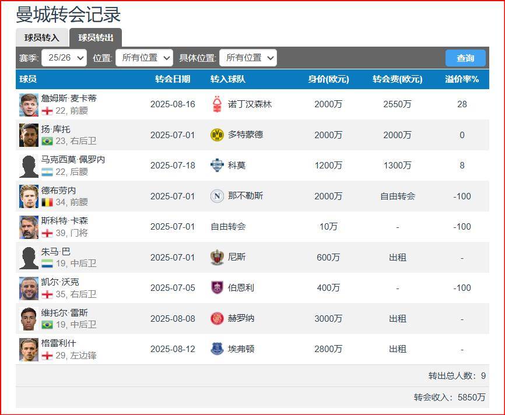
Task: Click the Napoli club logo
Action: click(x=216, y=196)
